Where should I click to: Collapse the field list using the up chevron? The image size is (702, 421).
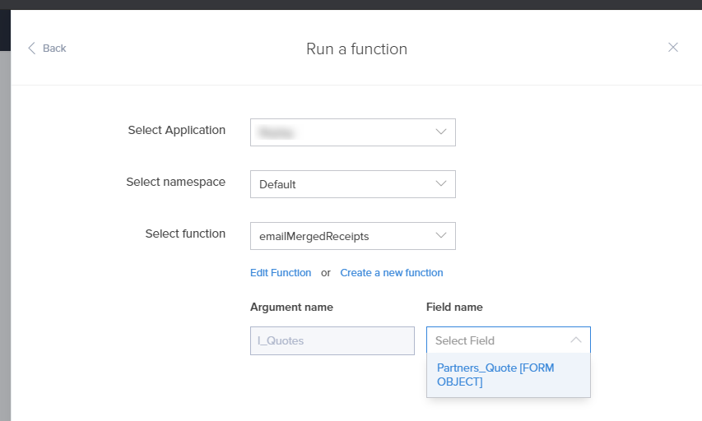(x=575, y=340)
